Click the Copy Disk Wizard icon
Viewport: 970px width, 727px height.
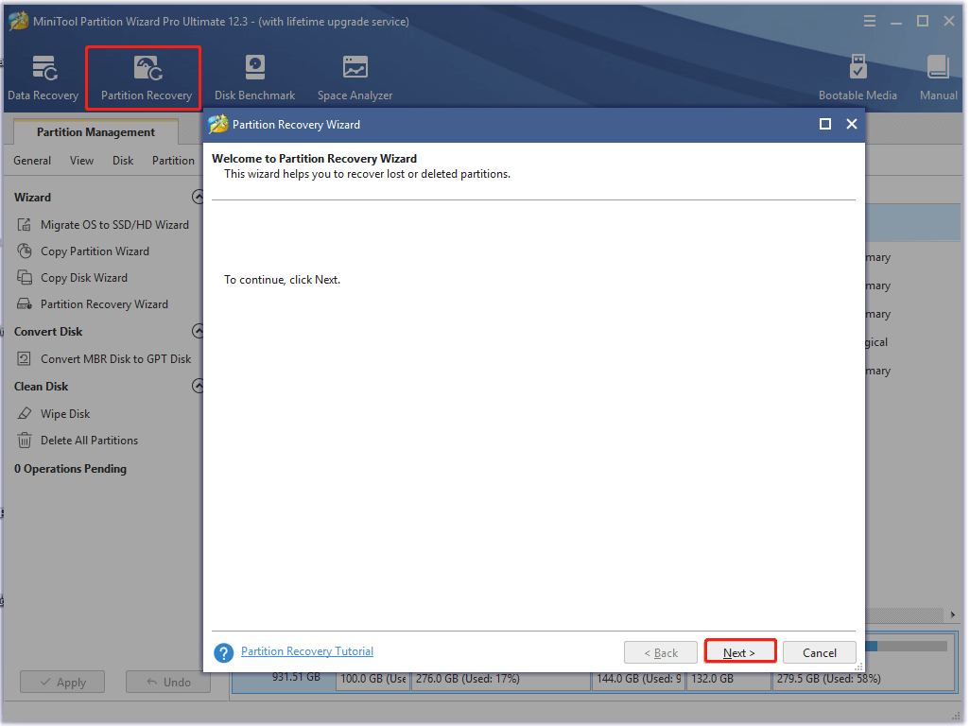pos(25,278)
